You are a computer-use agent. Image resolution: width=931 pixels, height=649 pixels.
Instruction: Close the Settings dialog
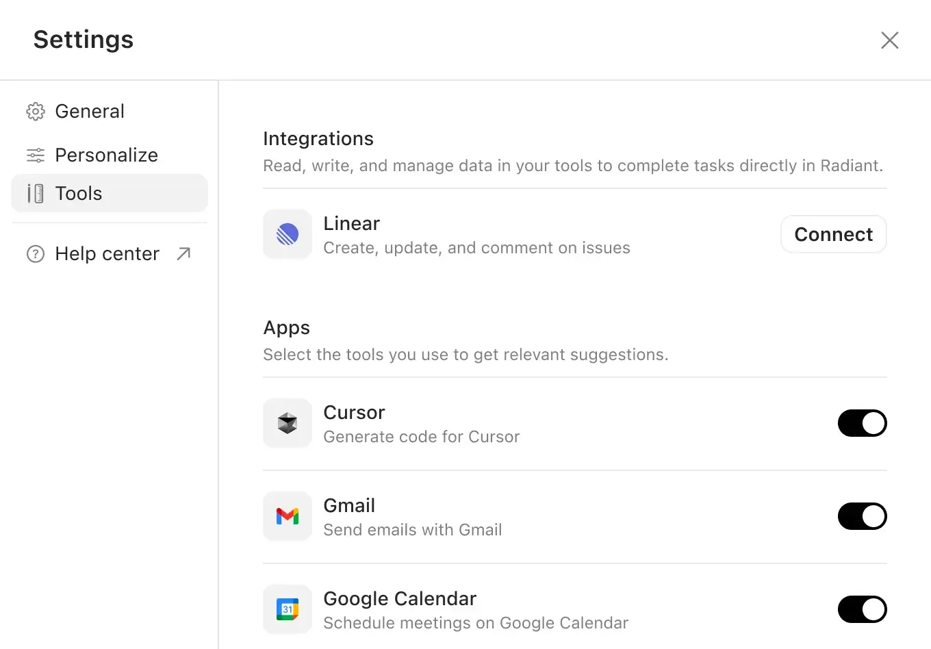[x=889, y=40]
